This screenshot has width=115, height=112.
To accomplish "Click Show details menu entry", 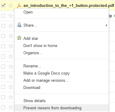I will point(35,101).
